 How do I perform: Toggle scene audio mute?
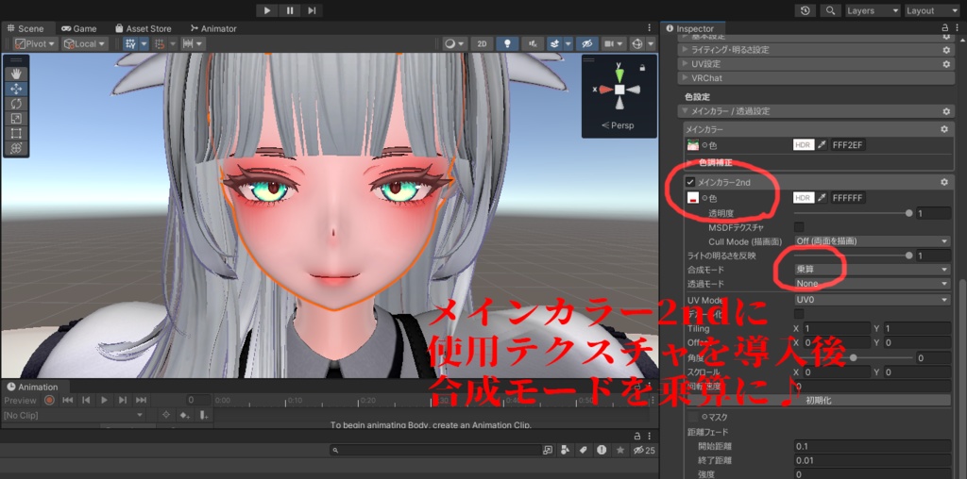pyautogui.click(x=533, y=43)
